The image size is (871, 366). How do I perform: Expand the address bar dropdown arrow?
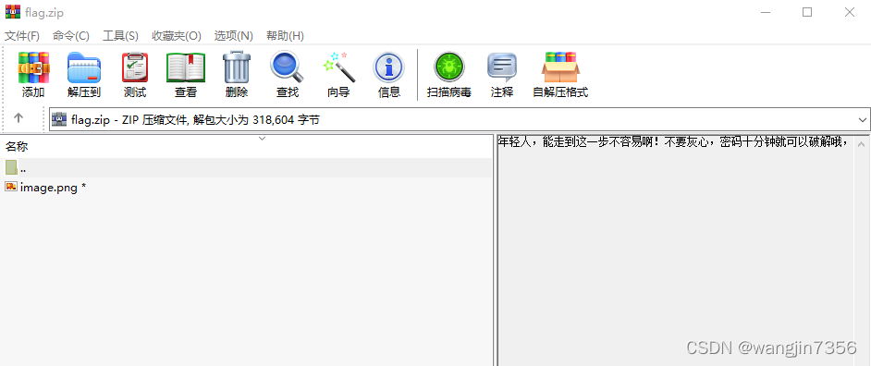(x=862, y=119)
